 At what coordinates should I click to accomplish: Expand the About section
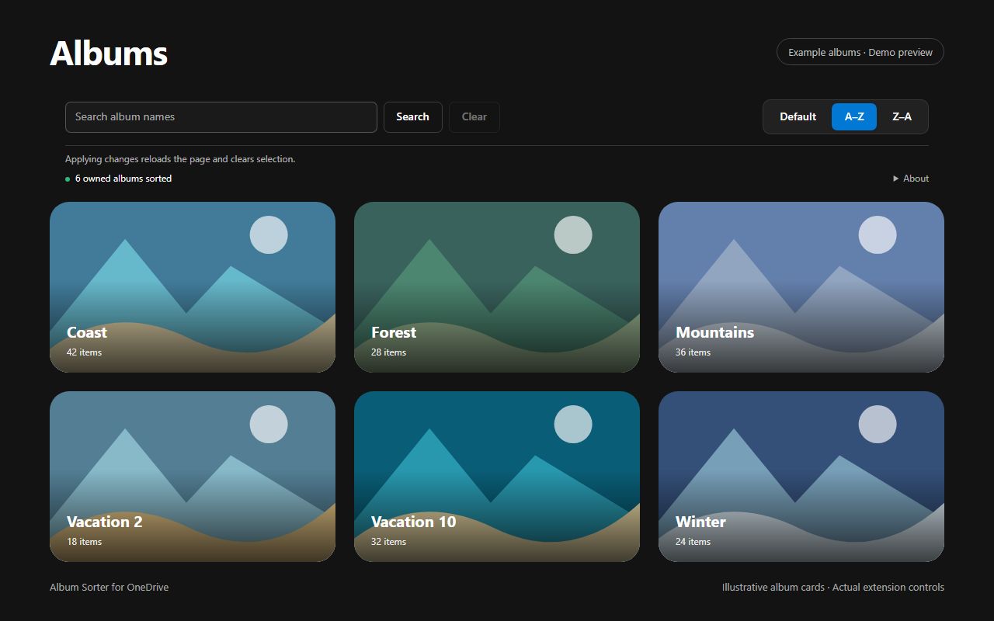click(x=911, y=179)
